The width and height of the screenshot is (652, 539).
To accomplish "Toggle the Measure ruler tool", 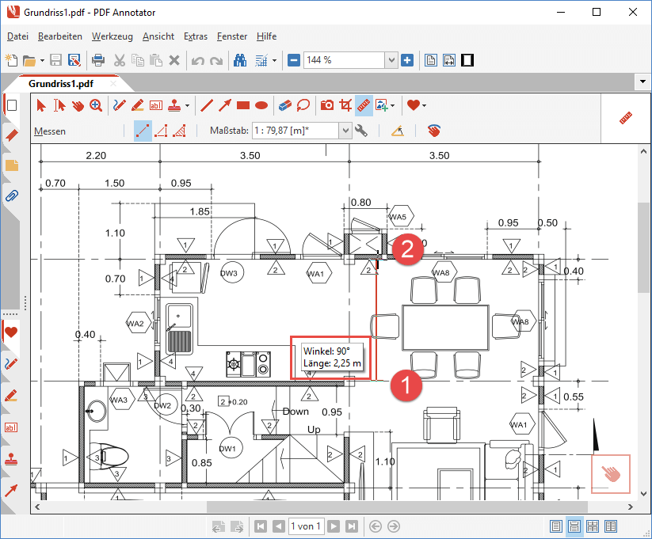I will (x=364, y=105).
